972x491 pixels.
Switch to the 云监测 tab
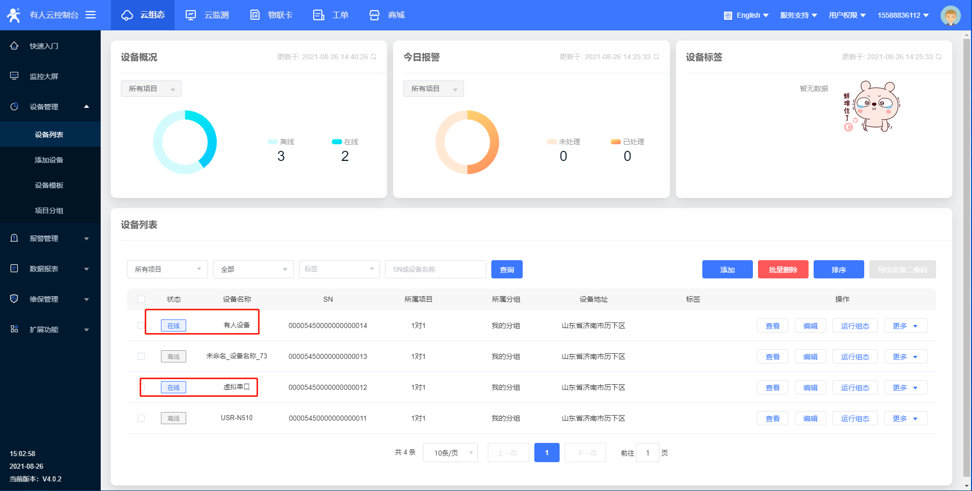coord(207,15)
